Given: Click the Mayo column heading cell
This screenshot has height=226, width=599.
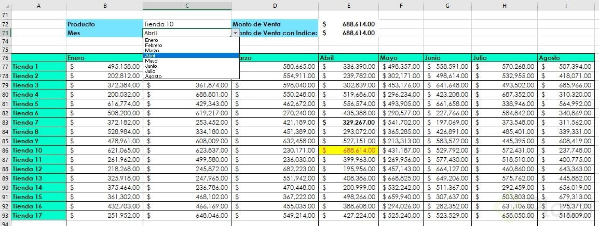Looking at the screenshot, I should pos(401,58).
